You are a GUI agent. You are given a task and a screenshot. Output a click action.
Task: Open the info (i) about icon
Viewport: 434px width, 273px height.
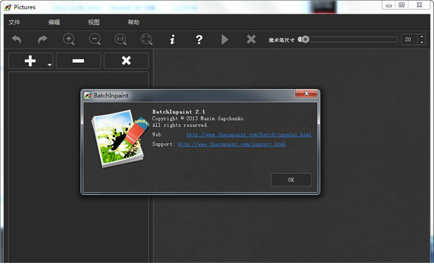172,40
